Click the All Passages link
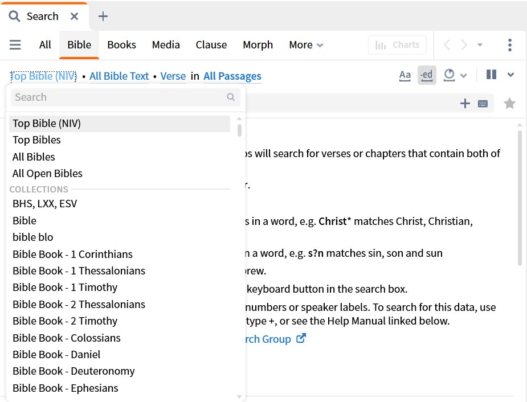 (232, 76)
